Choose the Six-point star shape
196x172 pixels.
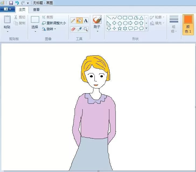pyautogui.click(x=125, y=28)
